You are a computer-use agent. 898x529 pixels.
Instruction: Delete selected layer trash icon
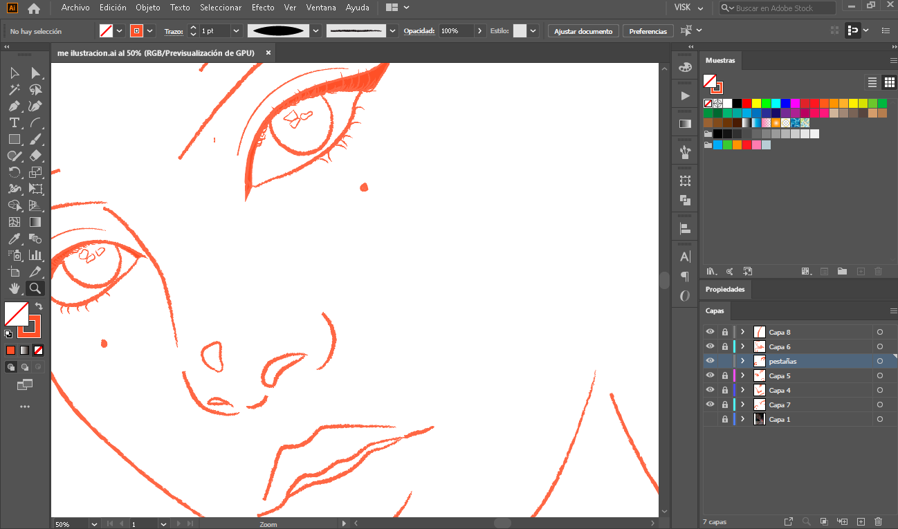[879, 521]
